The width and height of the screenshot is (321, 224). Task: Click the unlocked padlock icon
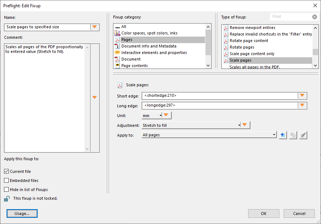pos(6,198)
